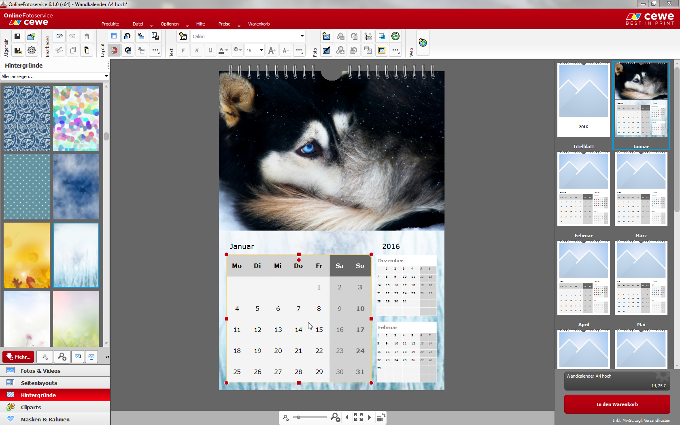The image size is (680, 425).
Task: Click the zoom slider at bottom
Action: click(x=310, y=417)
